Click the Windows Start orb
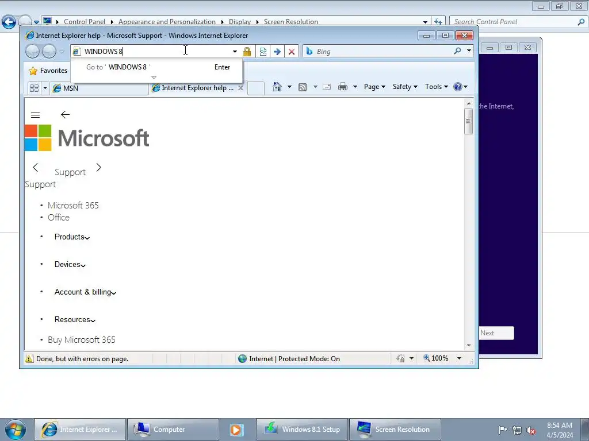Screen dimensions: 589x441 16,430
